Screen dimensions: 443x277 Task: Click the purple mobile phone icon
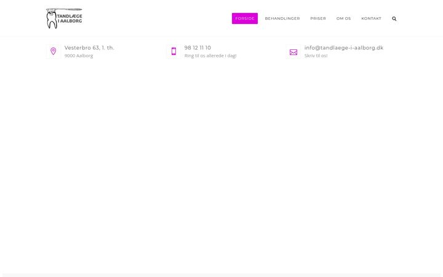pos(174,51)
